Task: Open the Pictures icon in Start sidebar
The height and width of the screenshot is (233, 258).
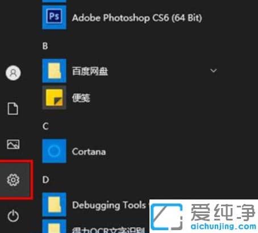Action: [13, 144]
